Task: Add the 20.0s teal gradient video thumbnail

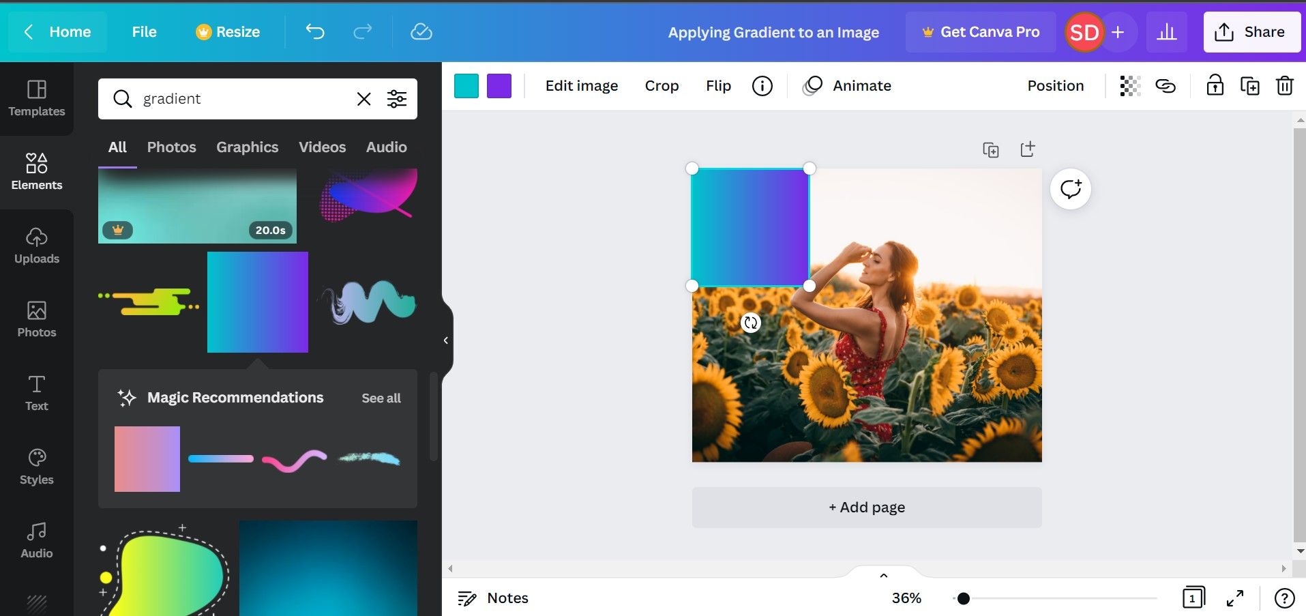Action: [197, 206]
